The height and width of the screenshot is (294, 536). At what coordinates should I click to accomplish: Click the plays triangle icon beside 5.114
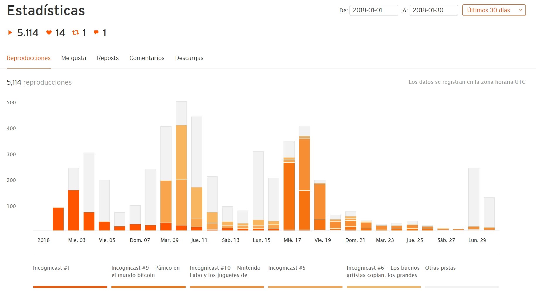coord(10,33)
